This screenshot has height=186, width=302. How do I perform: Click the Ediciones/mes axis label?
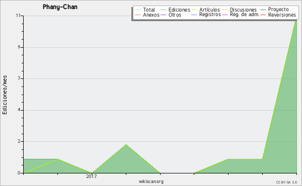pyautogui.click(x=5, y=95)
